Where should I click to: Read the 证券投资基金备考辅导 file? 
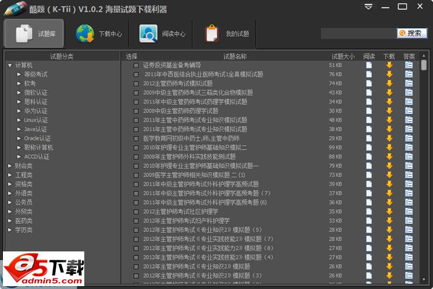(369, 65)
